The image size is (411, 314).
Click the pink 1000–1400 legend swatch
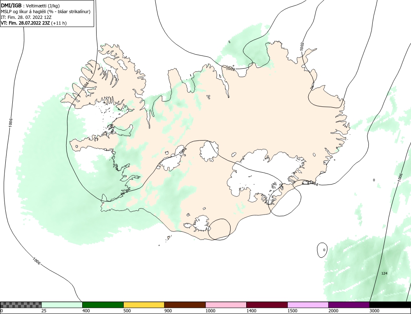coord(226,305)
